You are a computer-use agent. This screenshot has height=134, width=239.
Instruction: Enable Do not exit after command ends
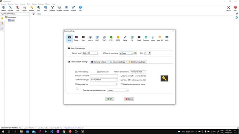point(122,76)
